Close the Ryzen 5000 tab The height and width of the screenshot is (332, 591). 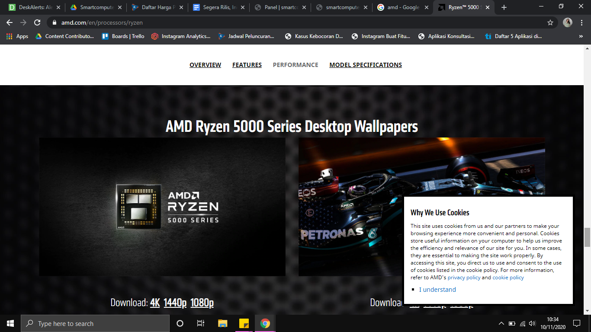coord(488,7)
